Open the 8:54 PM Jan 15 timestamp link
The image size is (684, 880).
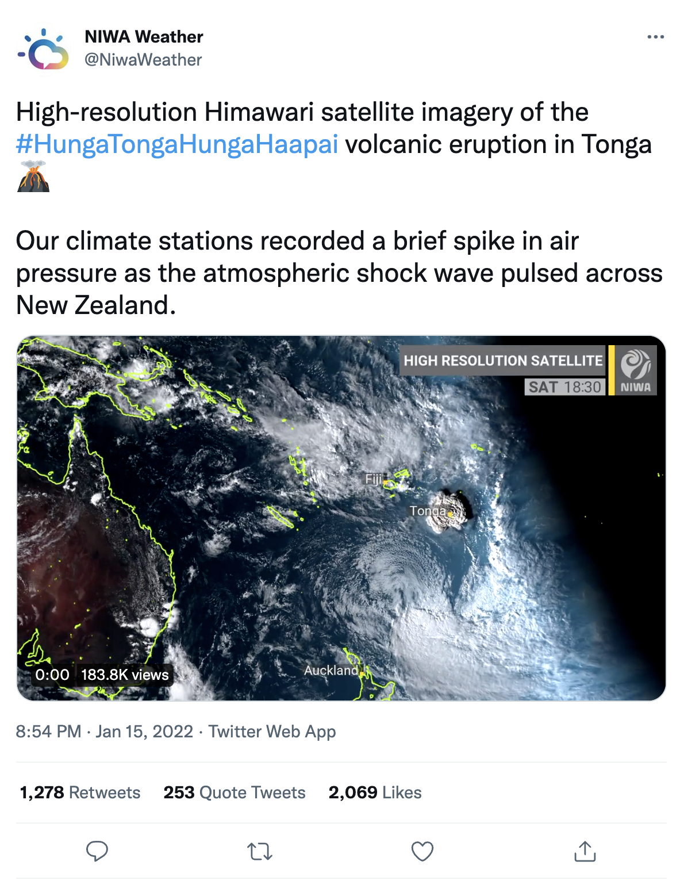pos(103,732)
